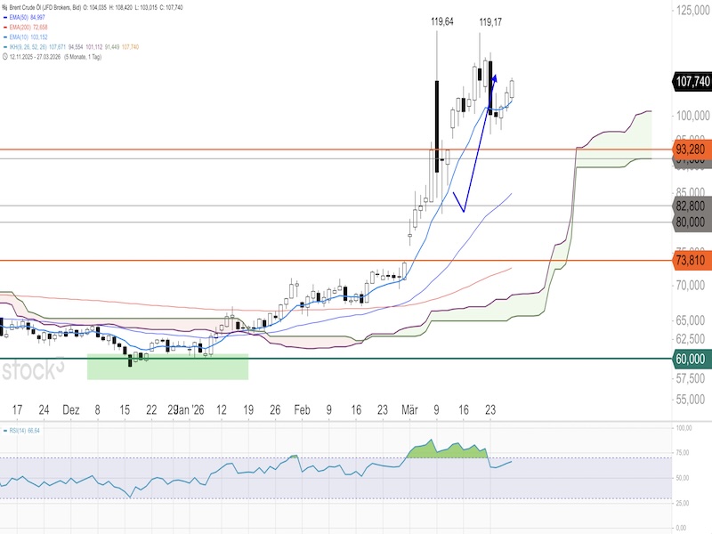Click the current price tag 107,740
Screen dimensions: 712x534
coord(692,81)
